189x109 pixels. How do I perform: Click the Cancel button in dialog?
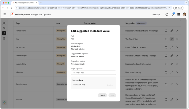102,95
